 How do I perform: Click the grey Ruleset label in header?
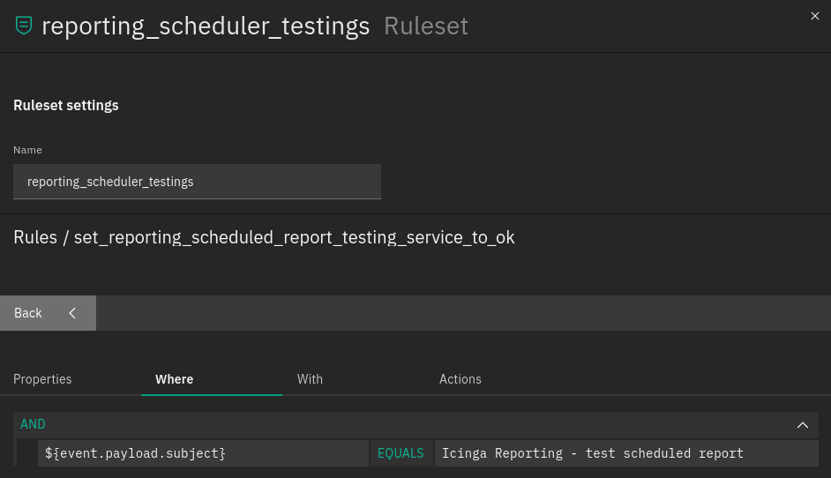pos(426,26)
